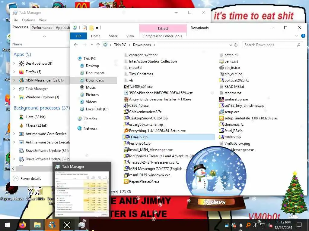Expand the MSN Messenger (32 bit) process
Image resolution: width=309 pixels, height=231 pixels.
tap(14, 80)
